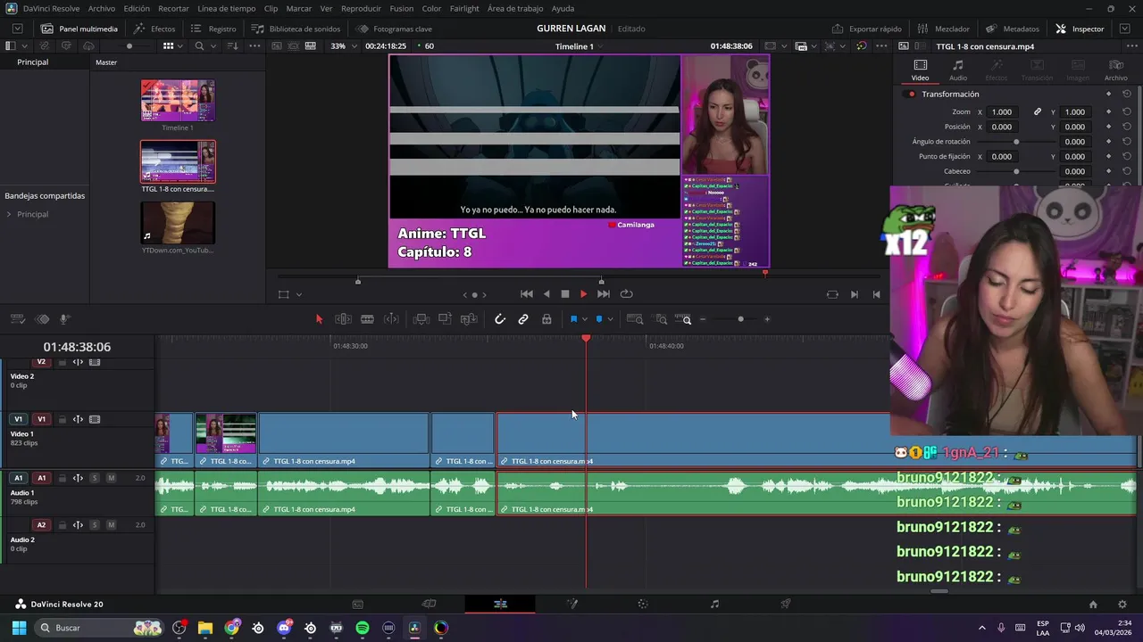This screenshot has height=642, width=1143.
Task: Add a blue marker at playhead
Action: click(x=599, y=319)
